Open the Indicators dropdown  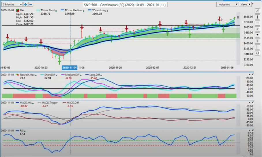[227, 4]
